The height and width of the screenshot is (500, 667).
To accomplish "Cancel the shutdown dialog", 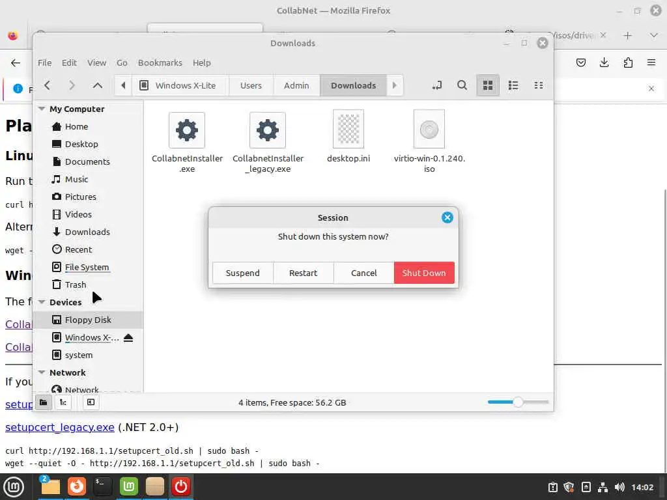I will coord(363,273).
